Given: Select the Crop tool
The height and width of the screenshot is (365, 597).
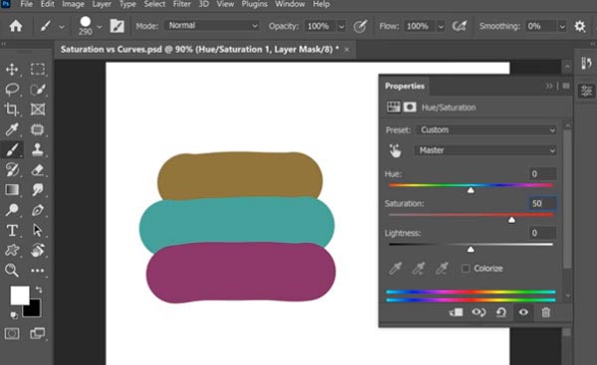Looking at the screenshot, I should click(x=12, y=109).
